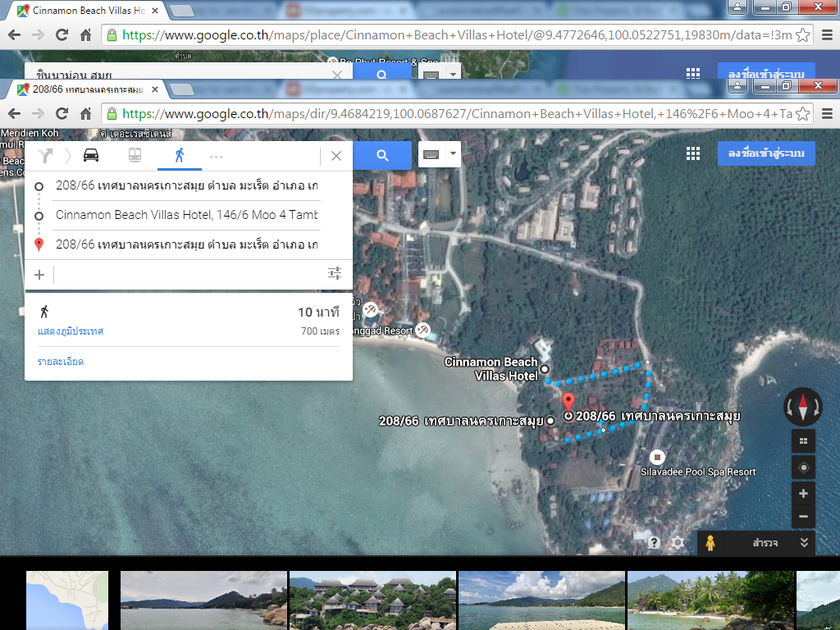The image size is (840, 630).
Task: Click the white 208/66 start point marker
Action: click(x=550, y=421)
